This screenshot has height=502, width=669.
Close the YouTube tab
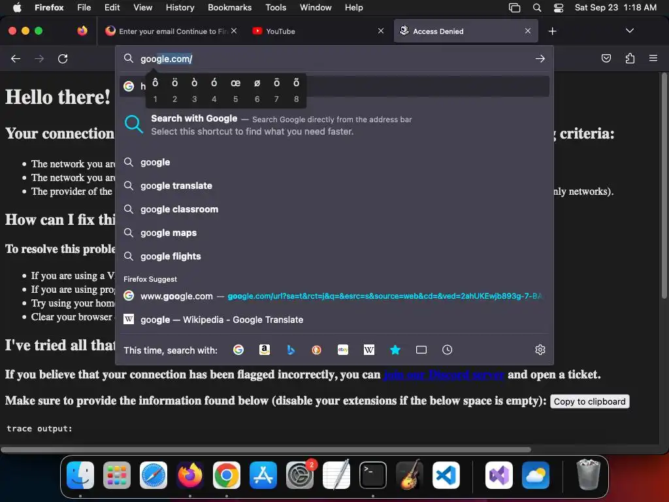coord(381,31)
